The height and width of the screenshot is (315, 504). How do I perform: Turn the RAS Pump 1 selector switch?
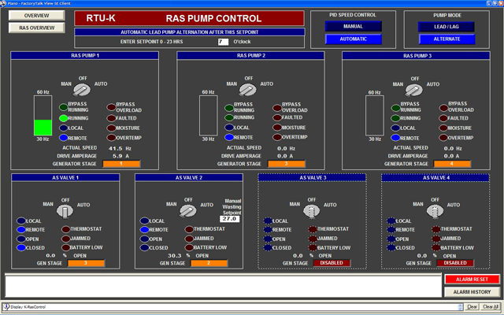coord(81,90)
